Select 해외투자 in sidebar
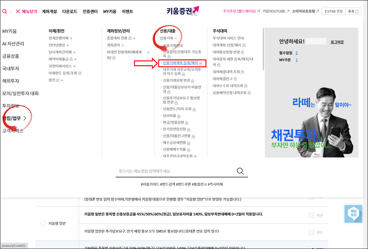 click(x=11, y=81)
